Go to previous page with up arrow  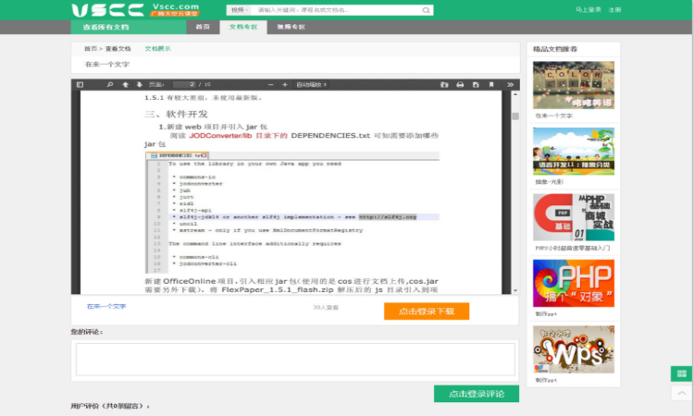(x=126, y=84)
